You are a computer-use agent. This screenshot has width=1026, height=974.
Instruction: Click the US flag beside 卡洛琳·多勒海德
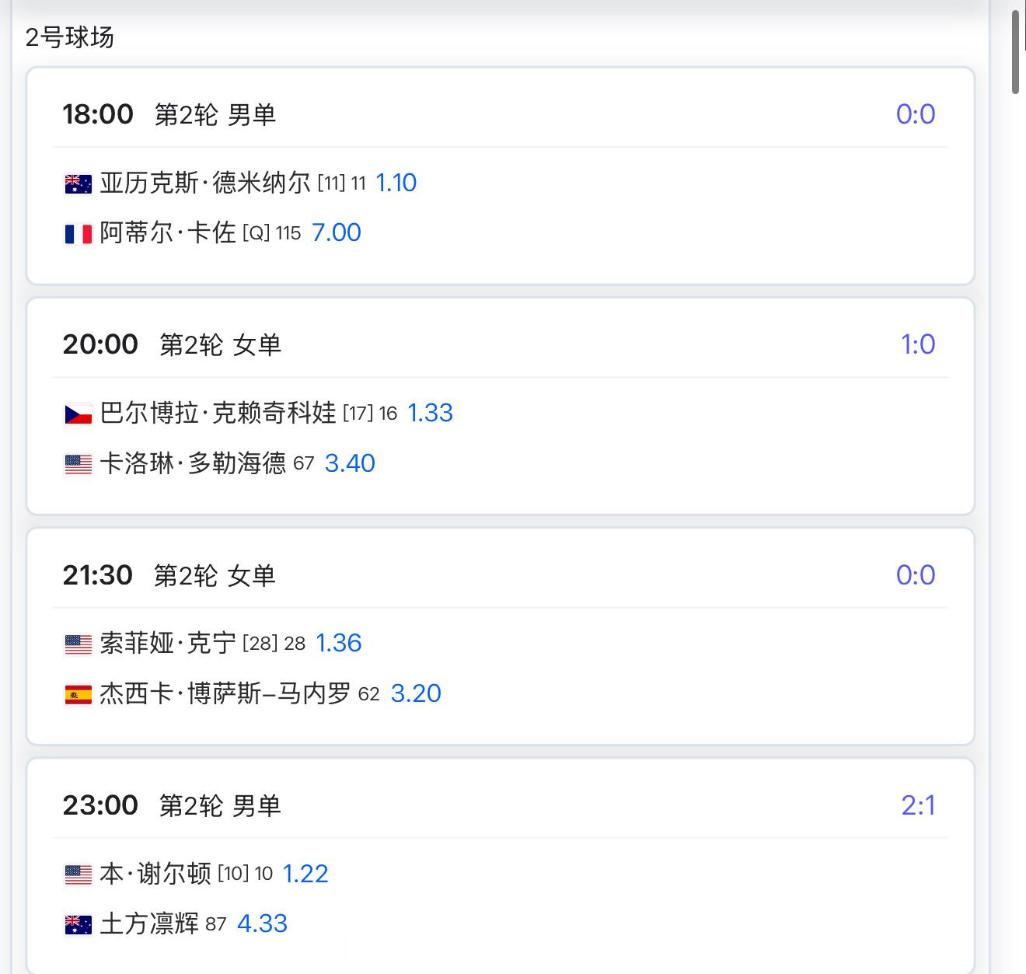(x=78, y=464)
